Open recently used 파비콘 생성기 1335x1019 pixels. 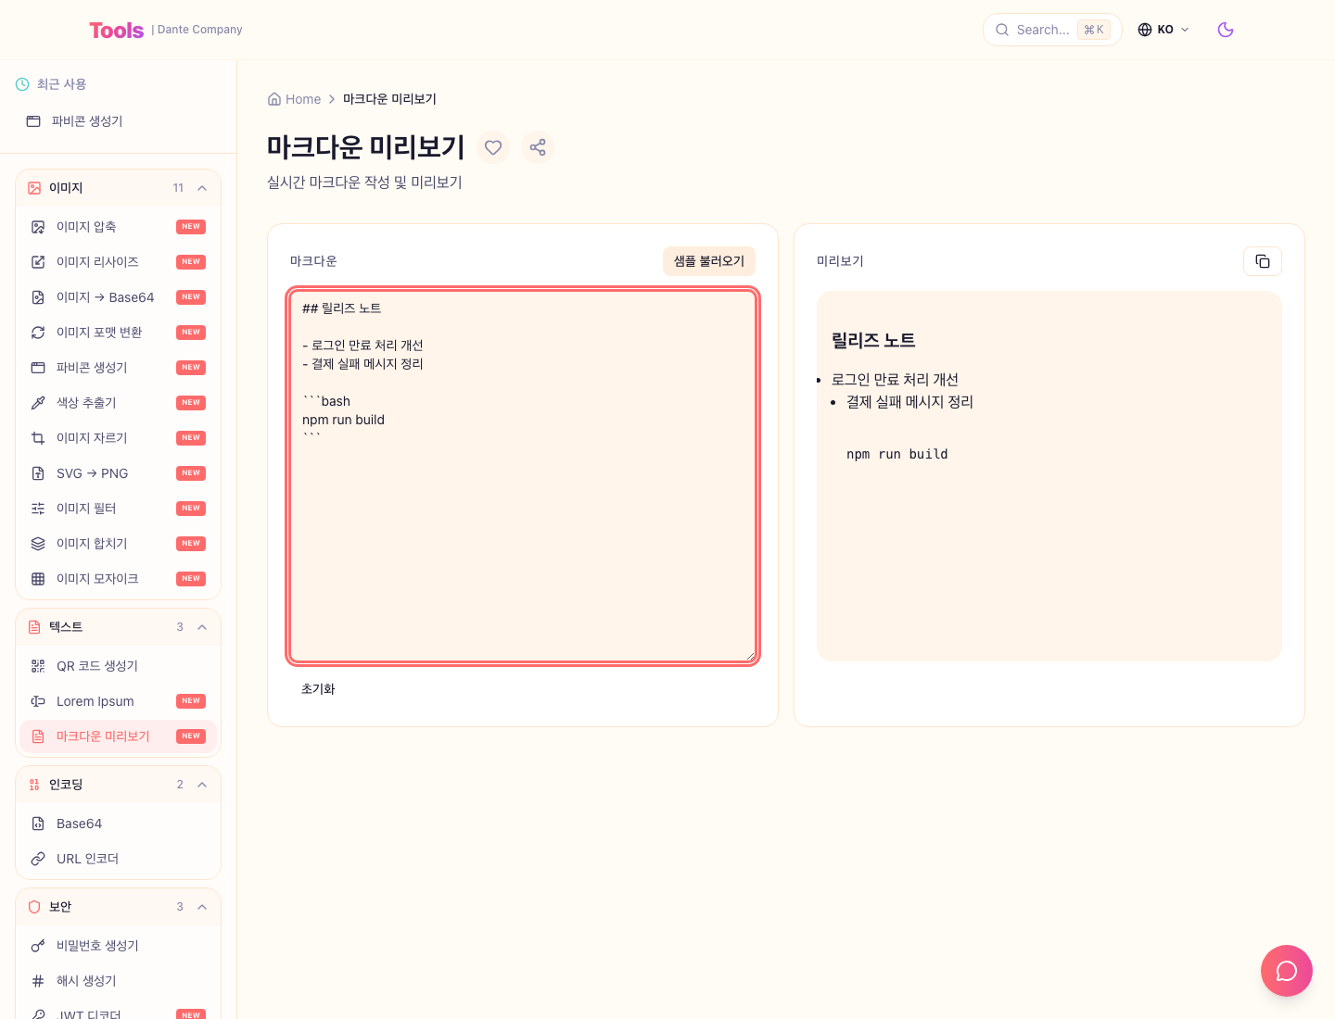(118, 121)
